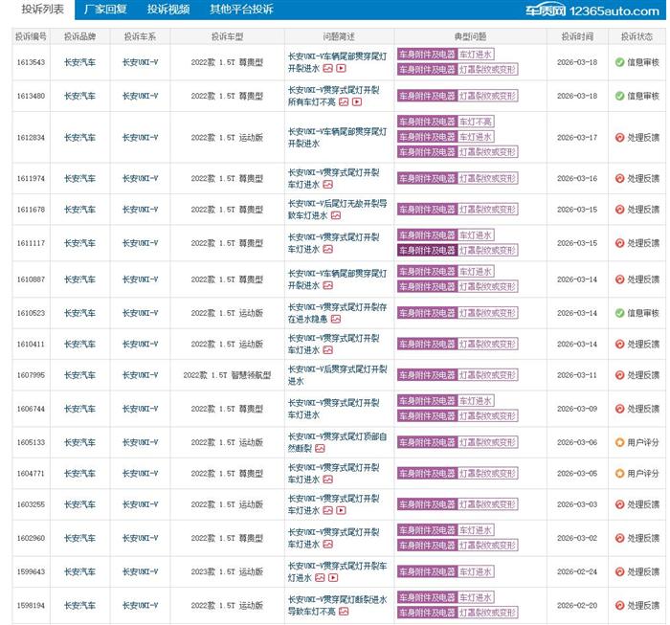Switch to 厂家回复 tab
This screenshot has height=625, width=670.
pyautogui.click(x=105, y=10)
